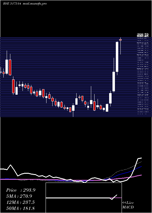Click the '50MA : 181.8' value
152x213 pixels.
[20, 208]
